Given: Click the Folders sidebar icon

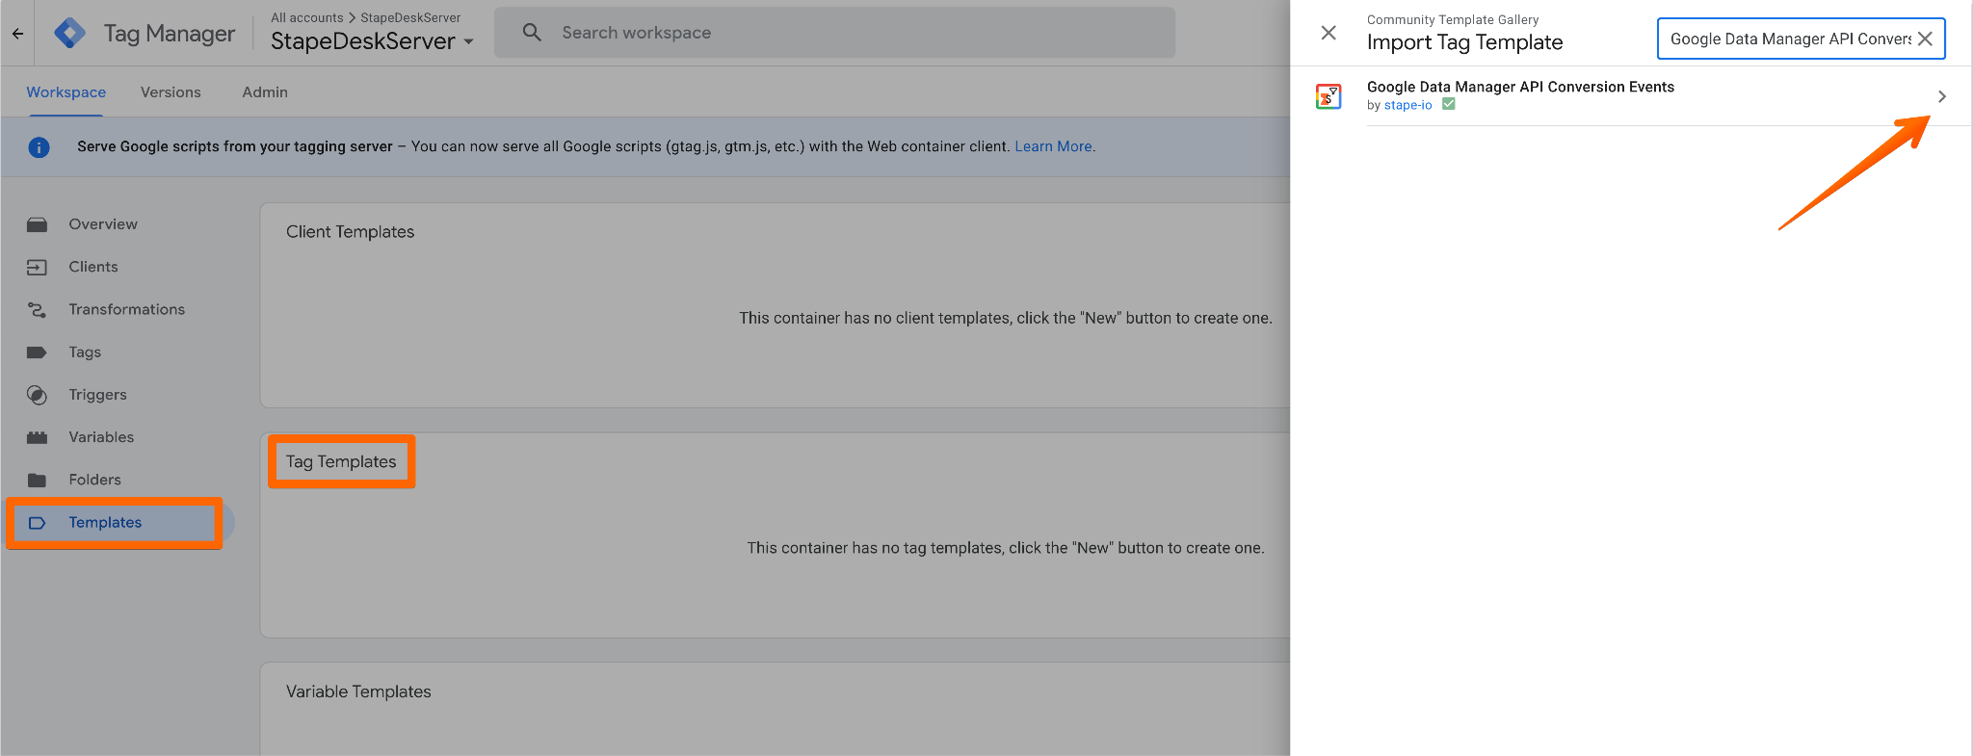Looking at the screenshot, I should click(x=37, y=480).
